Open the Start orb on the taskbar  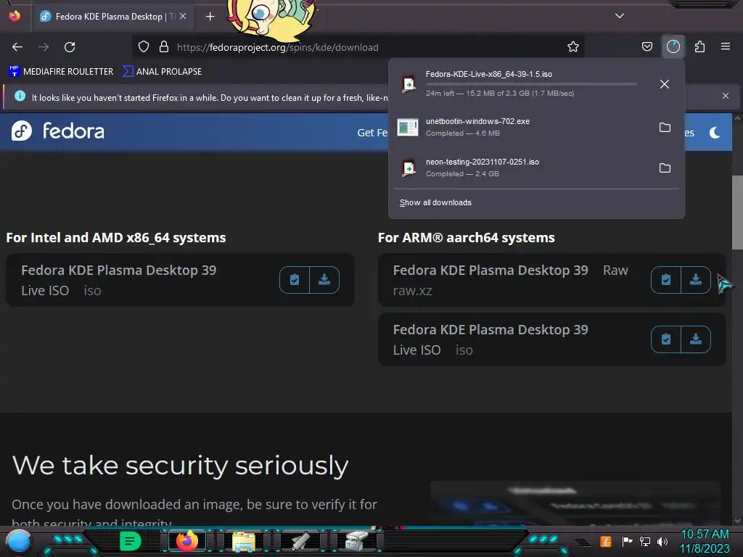pos(19,541)
